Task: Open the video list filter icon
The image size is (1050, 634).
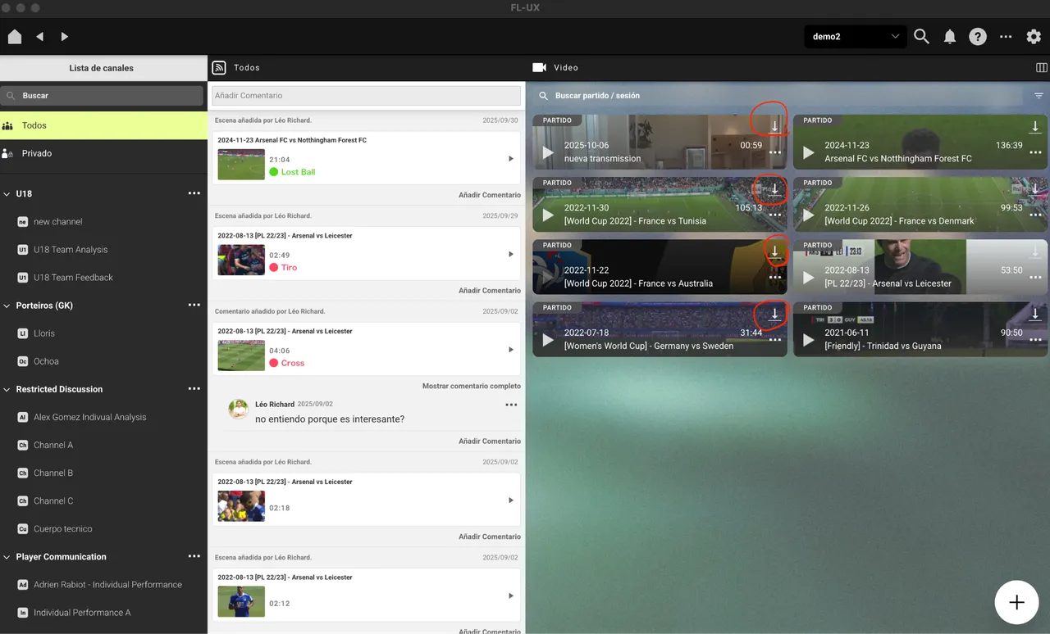Action: pos(1039,96)
